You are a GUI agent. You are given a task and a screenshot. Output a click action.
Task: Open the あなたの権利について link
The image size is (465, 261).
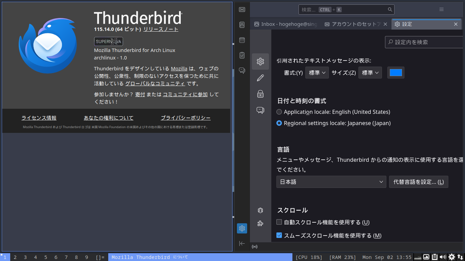(109, 118)
